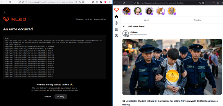Image resolution: width=223 pixels, height=106 pixels.
Task: Click the INLEO lion logo in the right sidebar
Action: pyautogui.click(x=116, y=10)
